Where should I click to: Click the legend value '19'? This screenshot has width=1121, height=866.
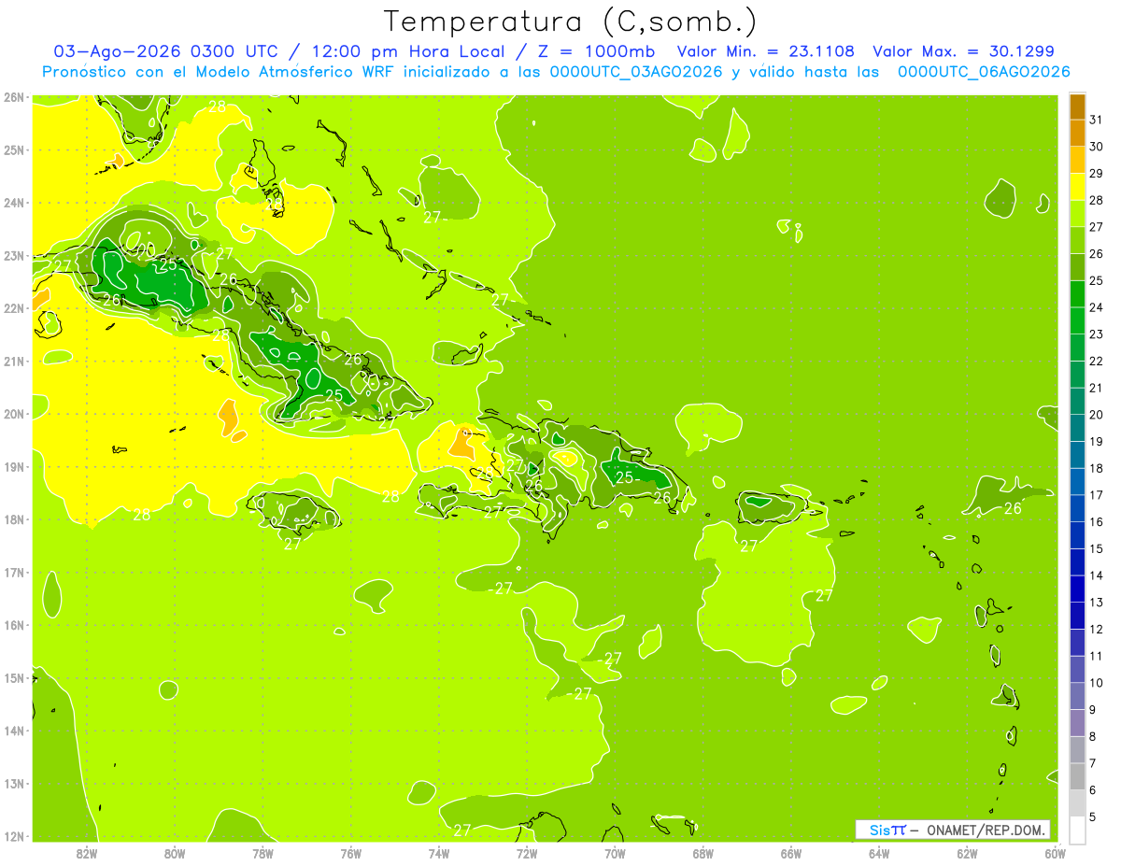click(1096, 441)
